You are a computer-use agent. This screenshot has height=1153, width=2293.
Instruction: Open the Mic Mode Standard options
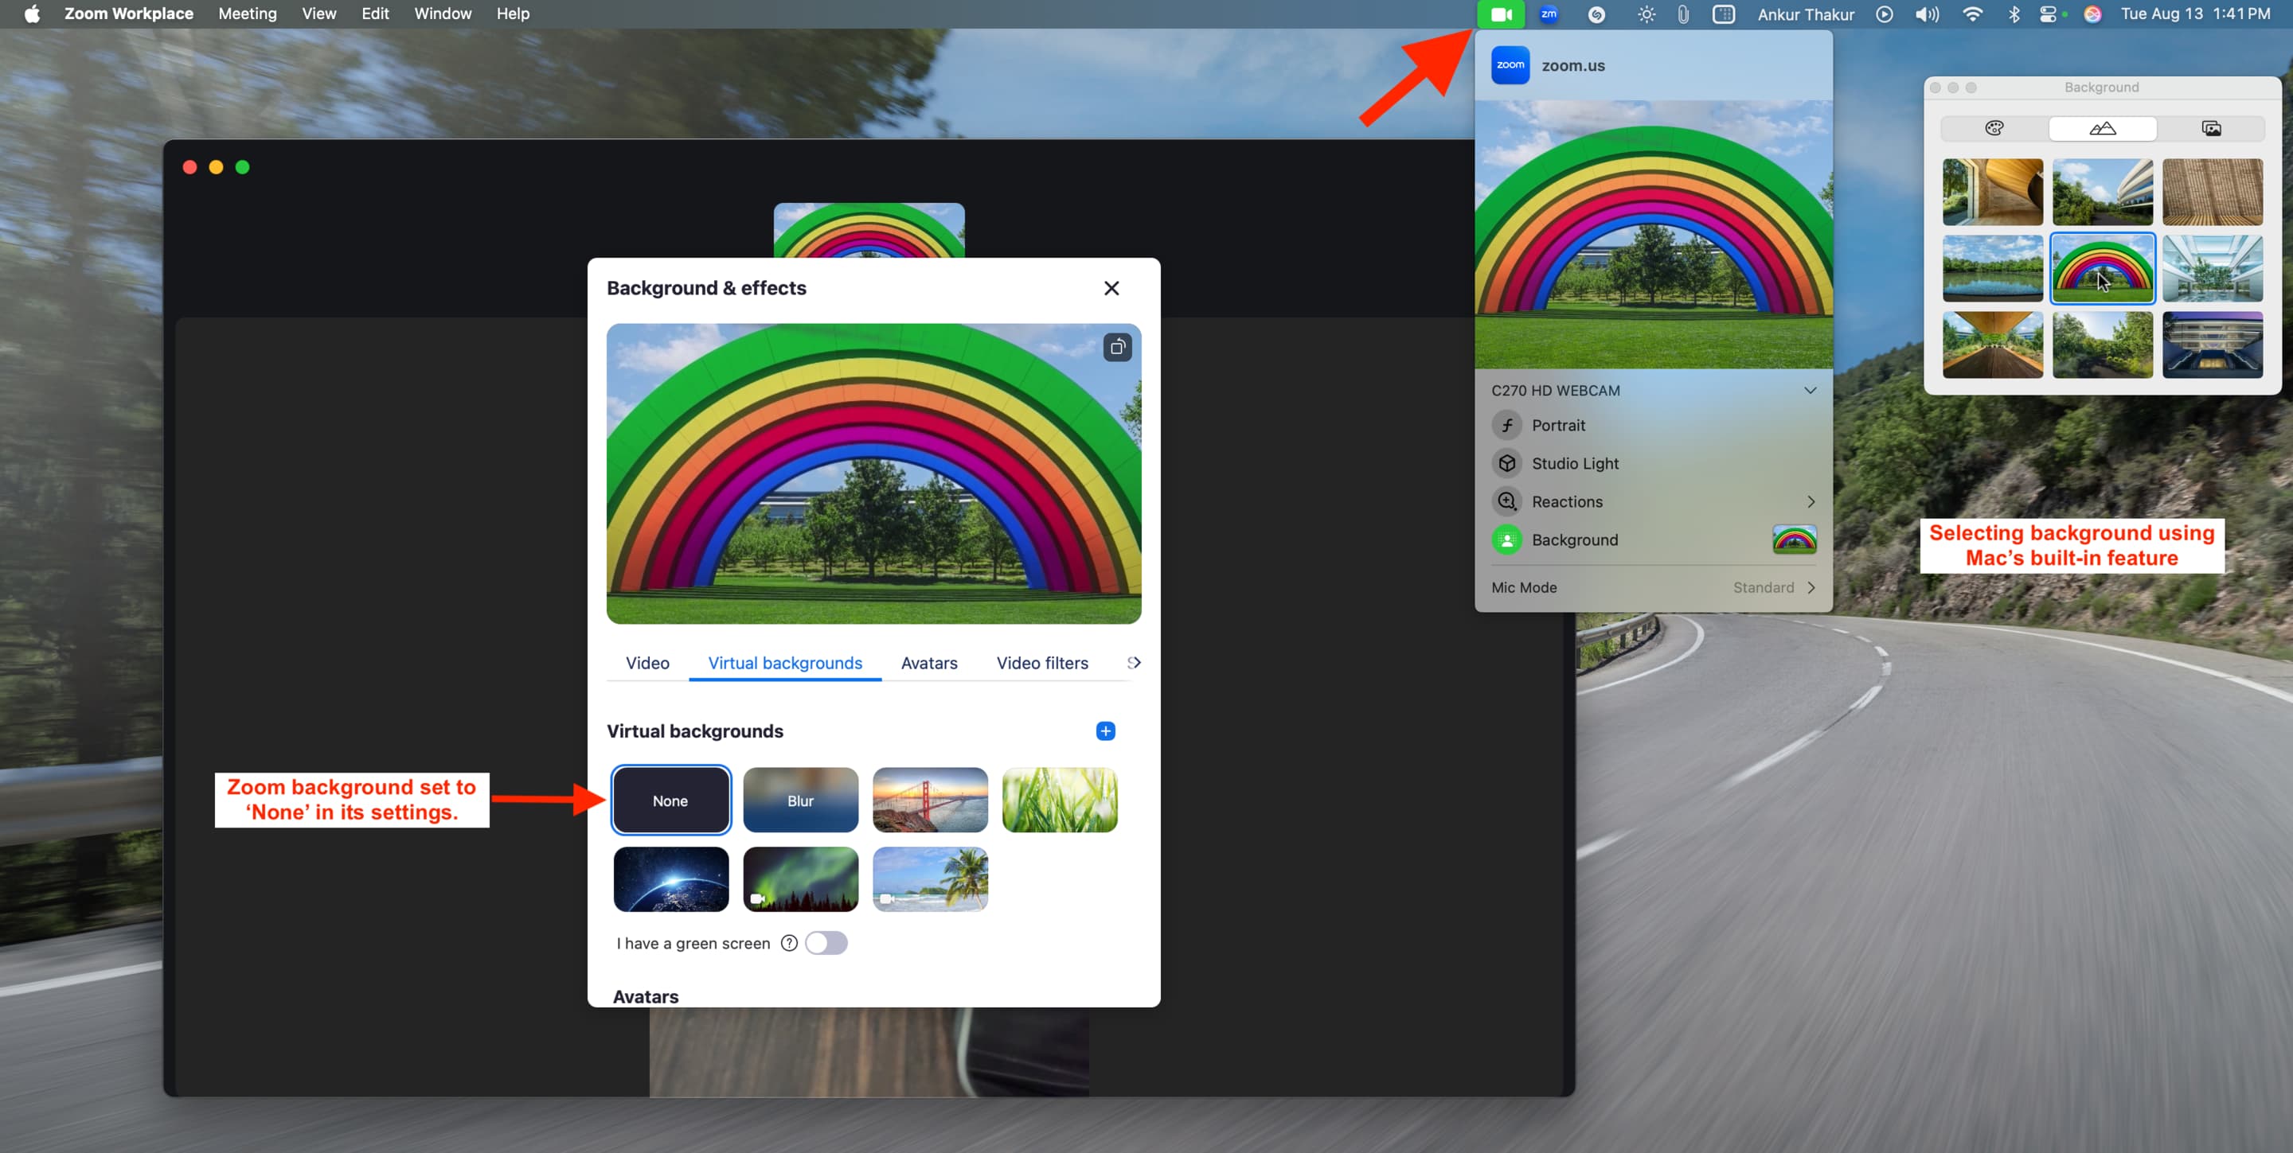[x=1774, y=587]
